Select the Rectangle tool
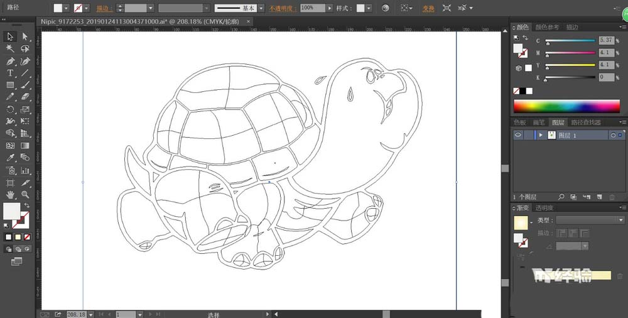 click(10, 85)
